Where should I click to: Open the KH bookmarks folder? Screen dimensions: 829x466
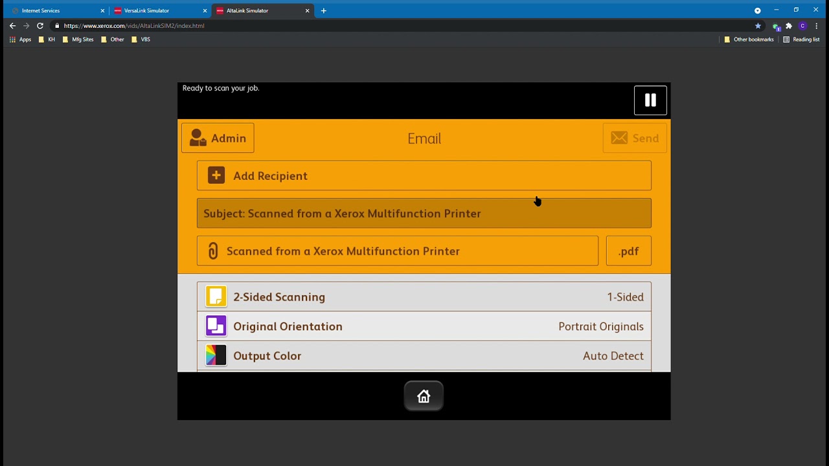pos(47,39)
